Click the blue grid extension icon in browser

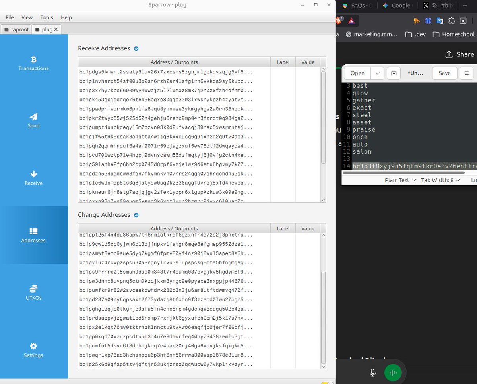click(428, 21)
